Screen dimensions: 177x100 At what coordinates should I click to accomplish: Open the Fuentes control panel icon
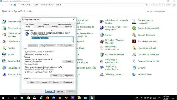click(x=4, y=48)
